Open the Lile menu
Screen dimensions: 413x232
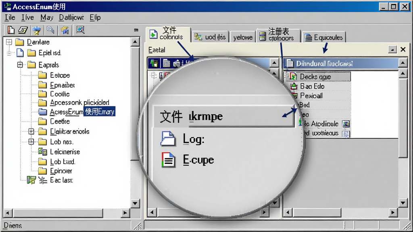click(x=10, y=18)
